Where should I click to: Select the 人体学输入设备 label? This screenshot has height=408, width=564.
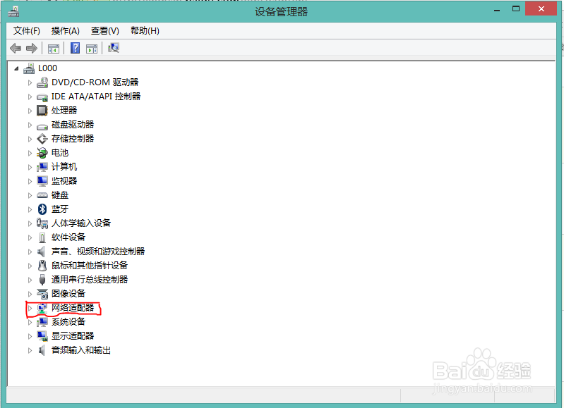click(81, 223)
